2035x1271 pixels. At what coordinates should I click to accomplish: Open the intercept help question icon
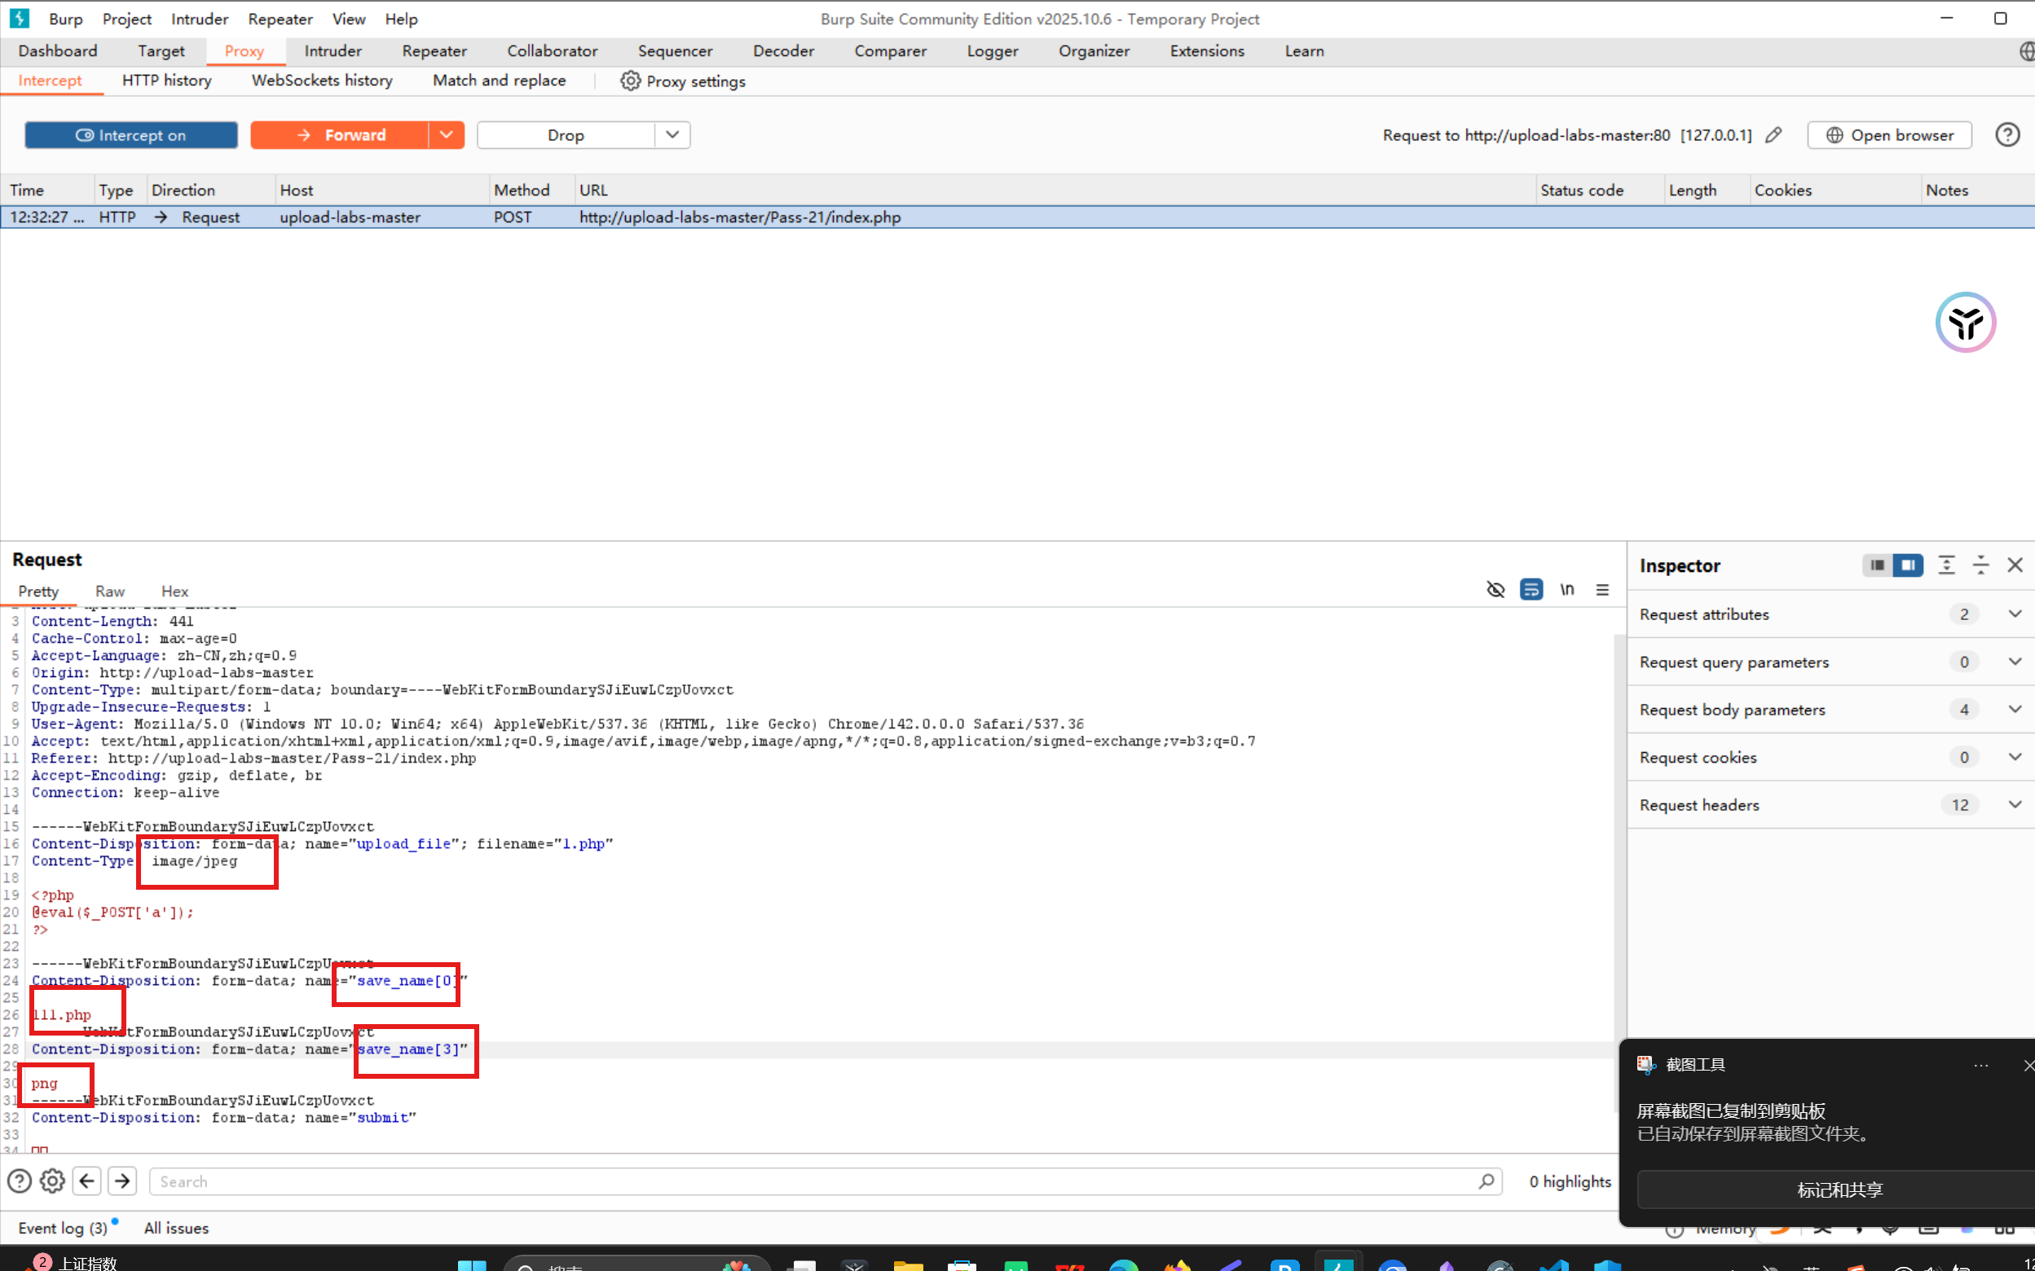[x=2007, y=135]
